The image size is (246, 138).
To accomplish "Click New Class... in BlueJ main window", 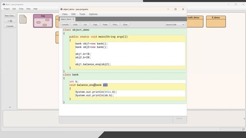I will [10, 16].
